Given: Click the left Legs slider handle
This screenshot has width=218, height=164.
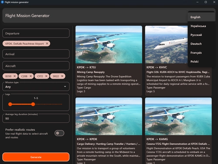Looking at the screenshot, I should [10, 104].
